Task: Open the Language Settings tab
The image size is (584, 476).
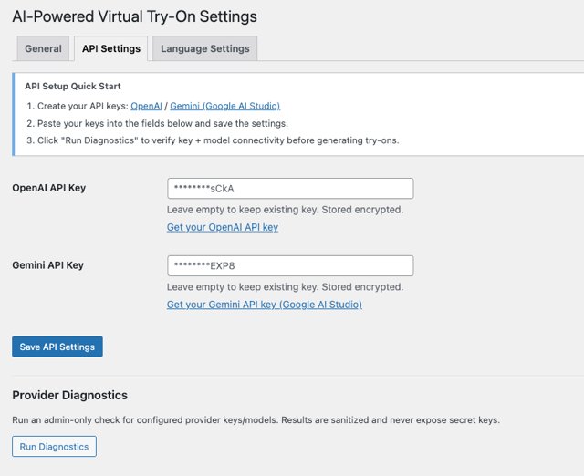Action: (x=204, y=48)
